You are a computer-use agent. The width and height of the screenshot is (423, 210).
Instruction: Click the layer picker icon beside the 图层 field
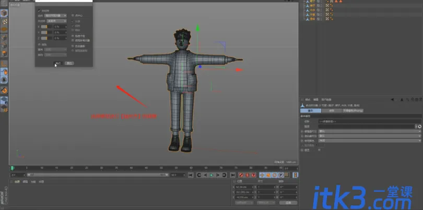coord(419,126)
